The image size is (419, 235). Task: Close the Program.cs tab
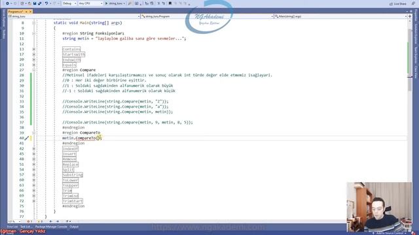[30, 12]
